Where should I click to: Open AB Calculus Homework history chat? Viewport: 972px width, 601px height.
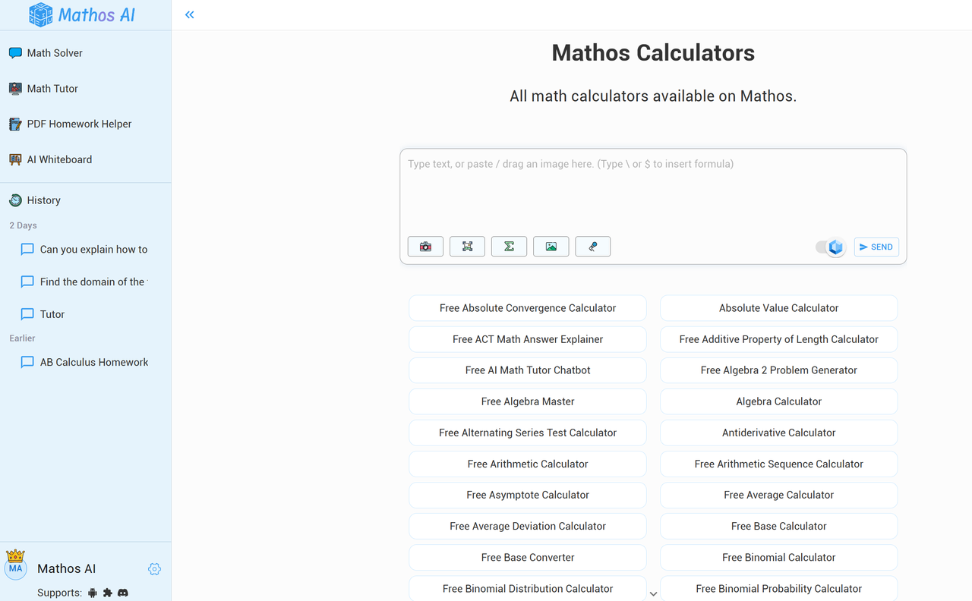[x=94, y=362]
